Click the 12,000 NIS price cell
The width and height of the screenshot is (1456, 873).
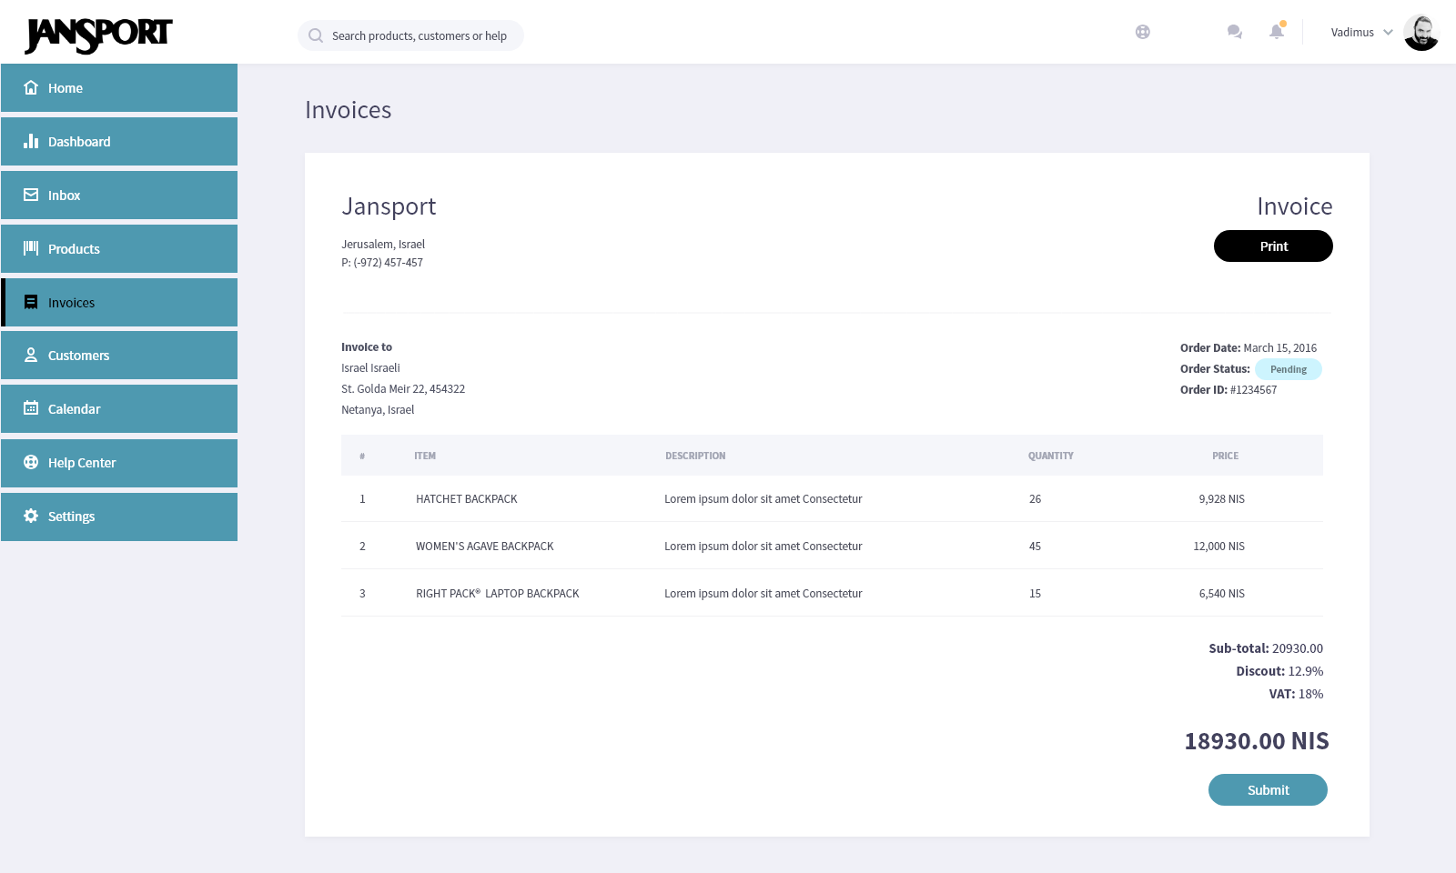[x=1219, y=546]
